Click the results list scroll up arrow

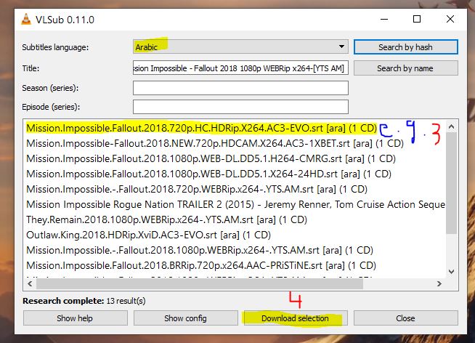[451, 126]
